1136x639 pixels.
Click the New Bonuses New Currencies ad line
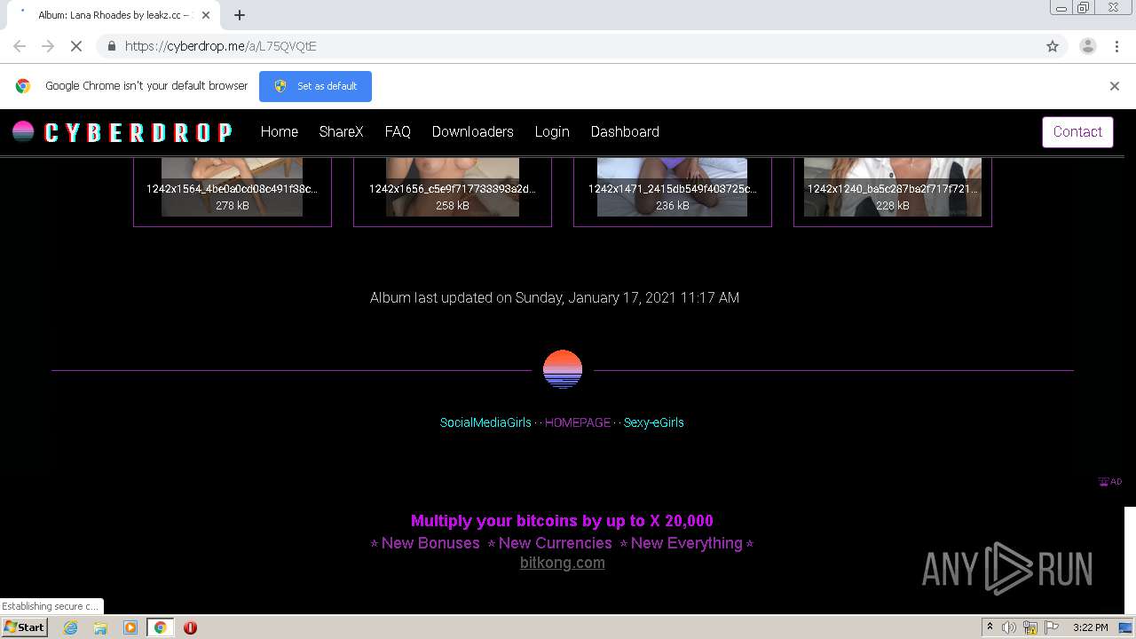point(562,543)
